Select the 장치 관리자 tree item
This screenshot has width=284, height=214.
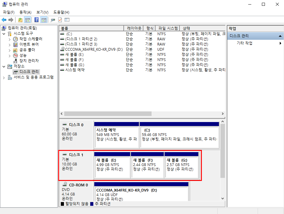click(x=29, y=61)
